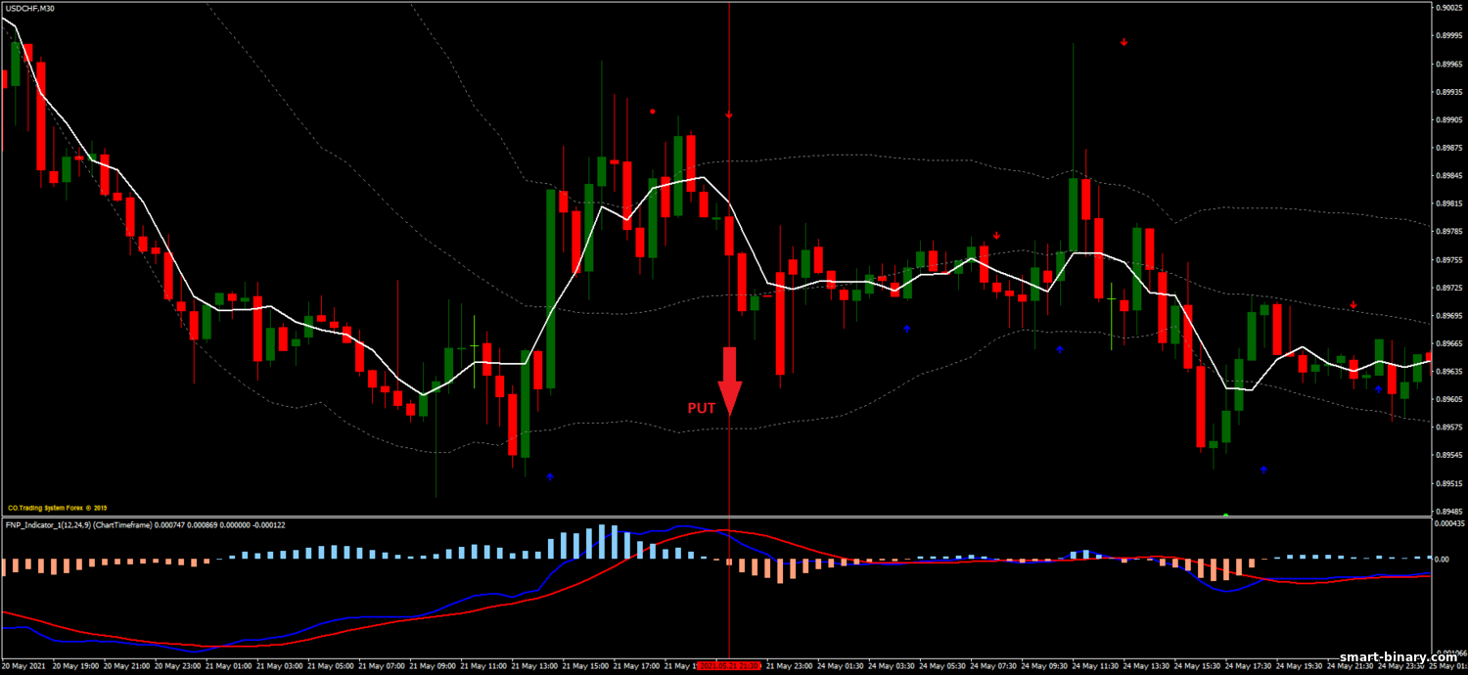Click the 0.89935 price axis value
This screenshot has height=675, width=1468.
point(1448,92)
